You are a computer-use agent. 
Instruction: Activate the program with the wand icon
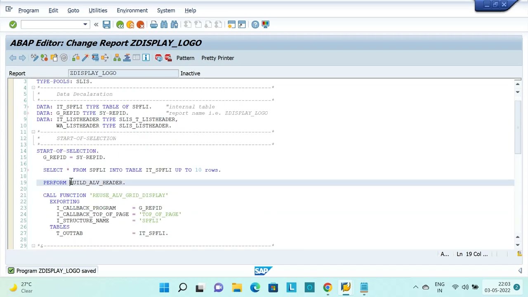tap(85, 58)
